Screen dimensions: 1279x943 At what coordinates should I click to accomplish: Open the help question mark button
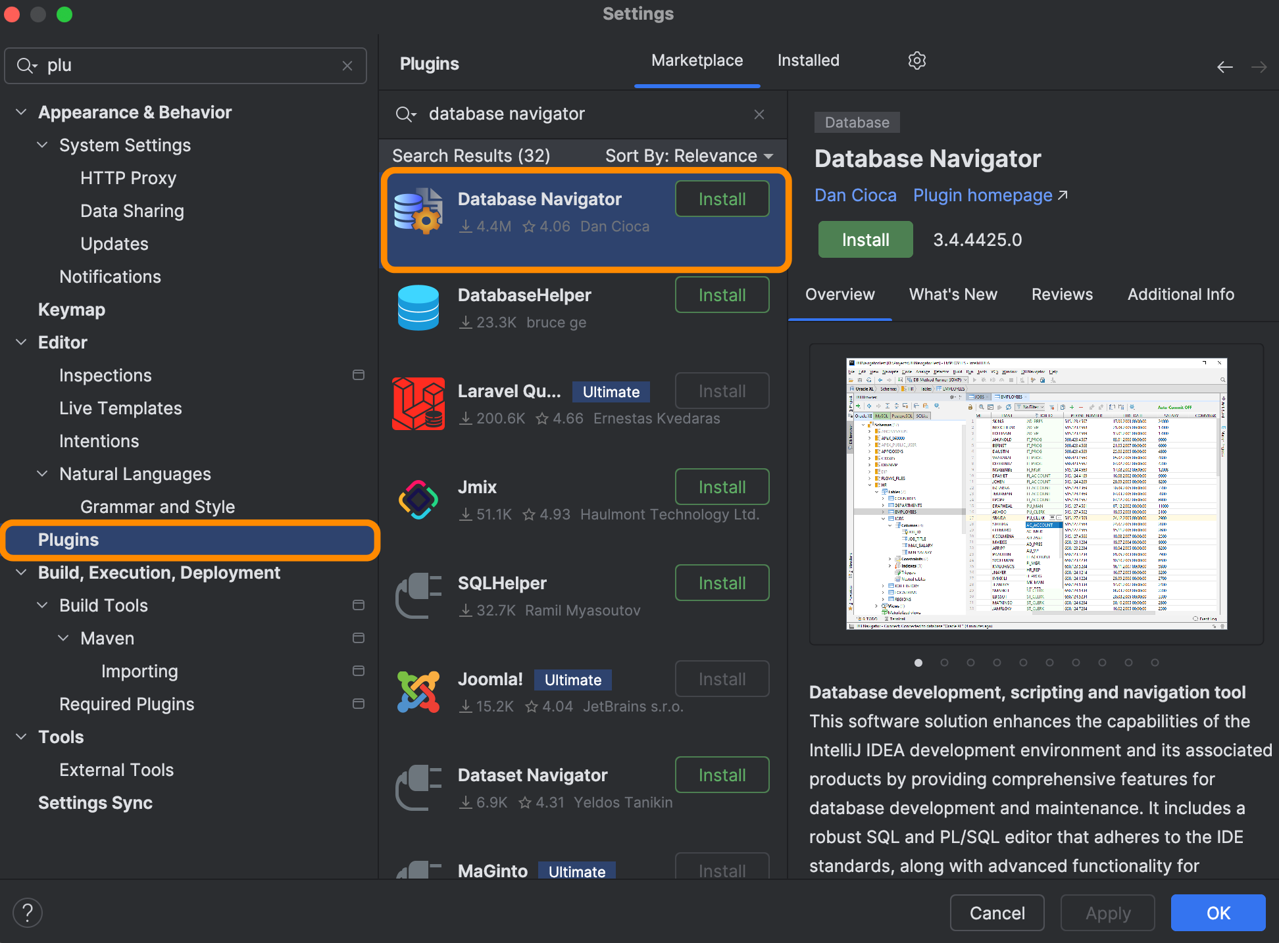[28, 913]
